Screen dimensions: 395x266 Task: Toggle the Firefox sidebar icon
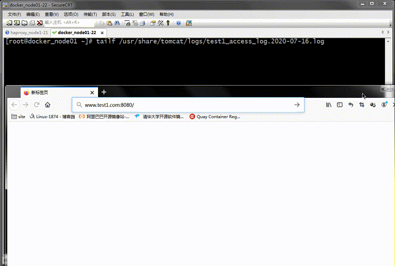point(340,105)
